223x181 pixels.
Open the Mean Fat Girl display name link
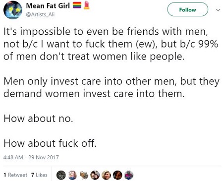click(x=48, y=5)
